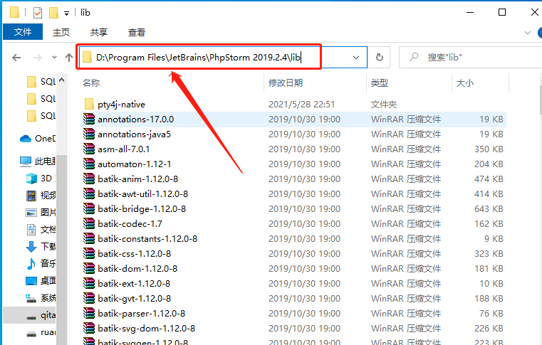Open recent locations dropdown chevron
Viewport: 542px width, 345px height.
click(54, 58)
